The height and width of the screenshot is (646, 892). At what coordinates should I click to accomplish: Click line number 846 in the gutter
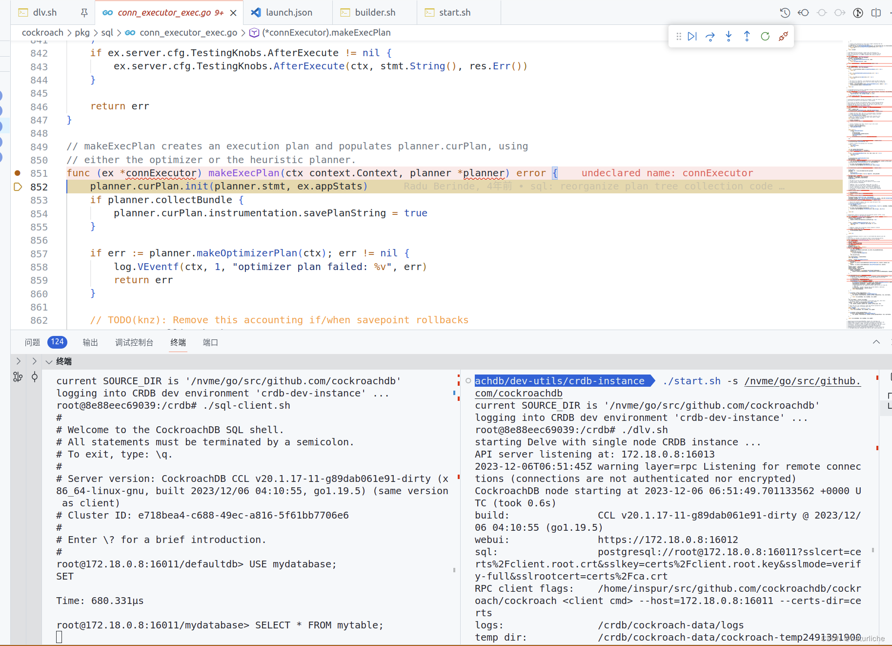pyautogui.click(x=39, y=106)
